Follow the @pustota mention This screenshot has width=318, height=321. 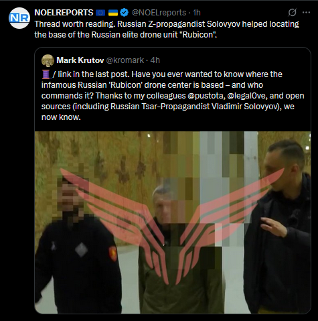tap(206, 96)
